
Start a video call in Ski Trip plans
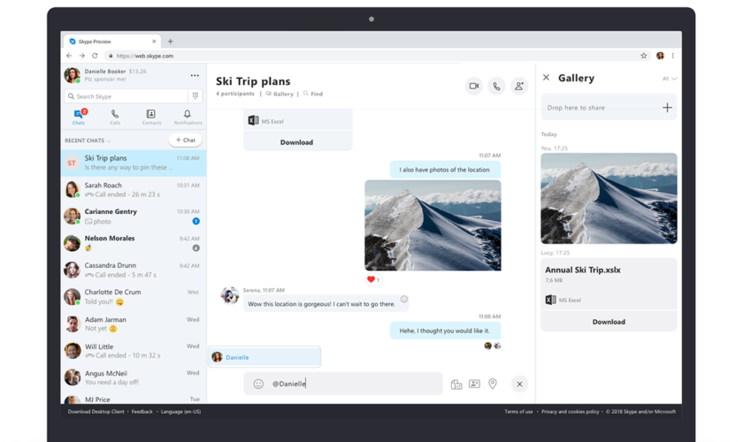pos(474,86)
